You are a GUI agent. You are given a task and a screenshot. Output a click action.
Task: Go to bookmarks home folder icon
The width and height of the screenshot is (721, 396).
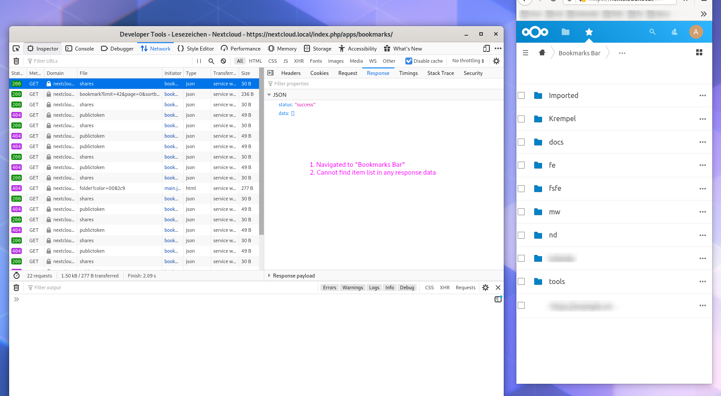point(542,53)
